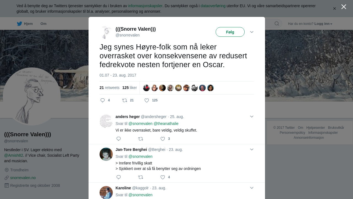
Task: Open the Logg inn dropdown
Action: click(323, 24)
